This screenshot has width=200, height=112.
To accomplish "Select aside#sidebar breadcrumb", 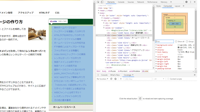I will [x=135, y=71].
